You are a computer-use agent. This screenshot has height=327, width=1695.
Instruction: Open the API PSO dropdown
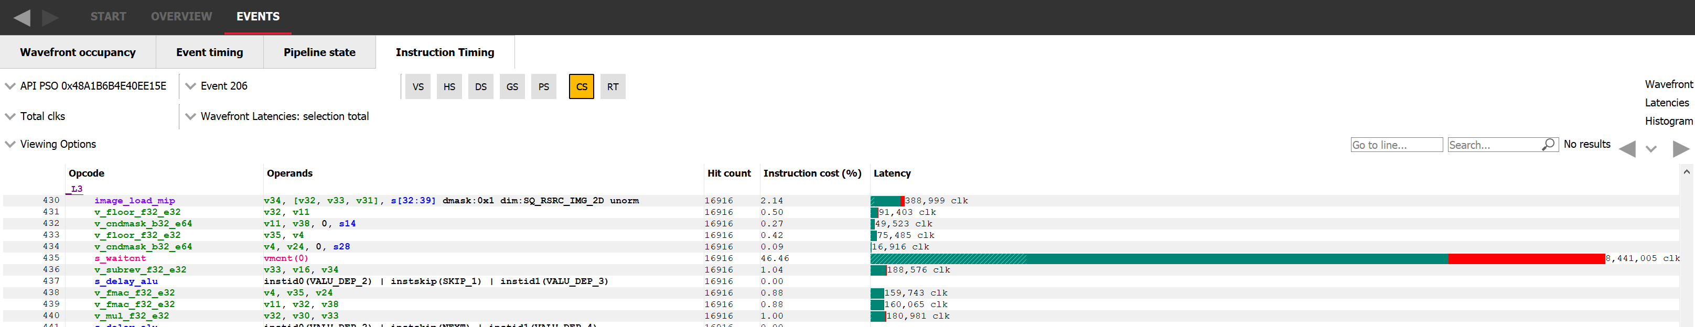point(86,86)
